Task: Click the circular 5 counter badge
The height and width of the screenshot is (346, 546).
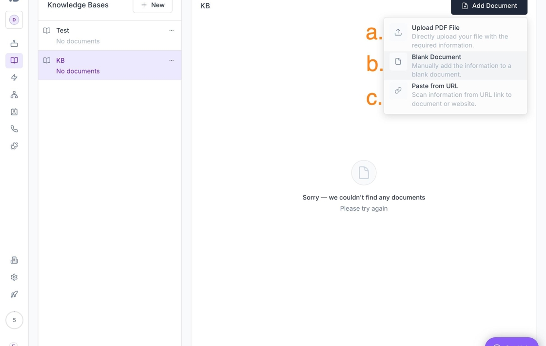Action: (14, 320)
